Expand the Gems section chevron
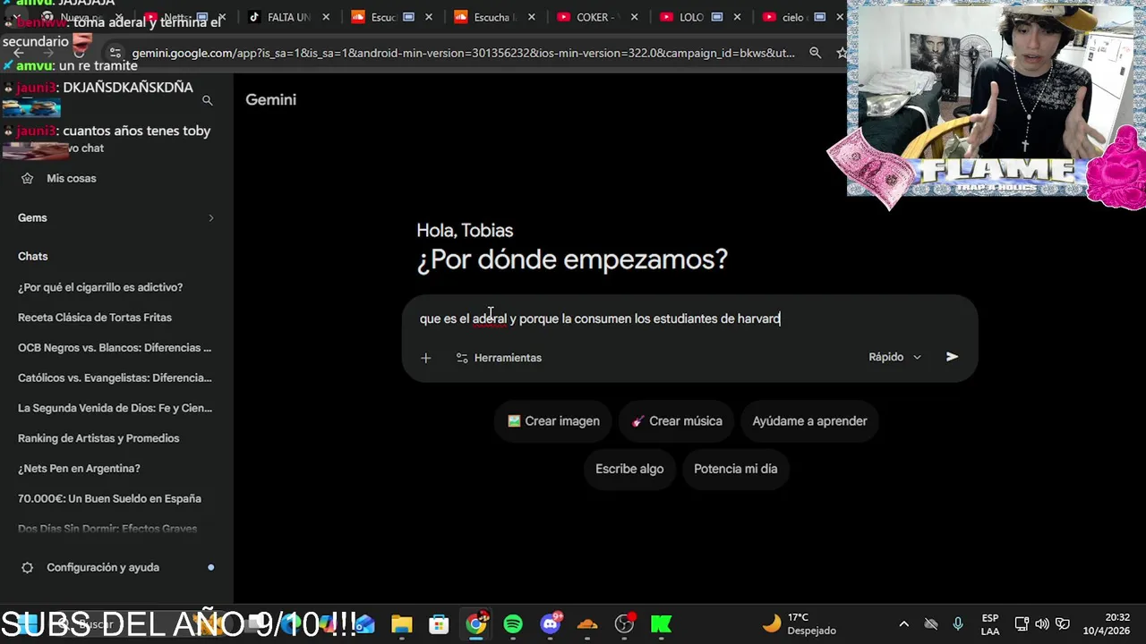1146x644 pixels. tap(211, 218)
